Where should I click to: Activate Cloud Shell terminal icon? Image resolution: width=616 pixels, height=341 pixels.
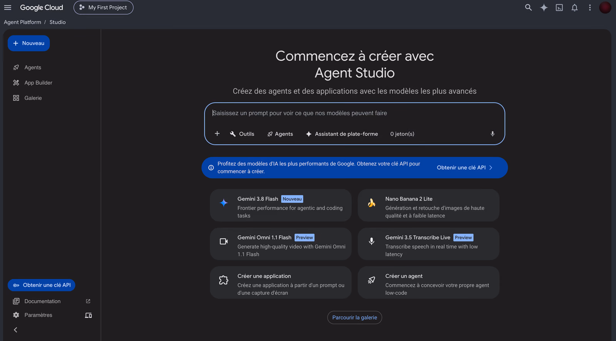coord(559,7)
